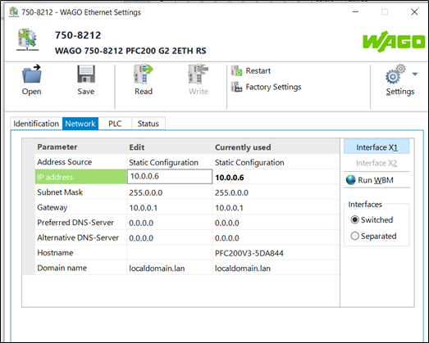429x343 pixels.
Task: Expand the Settings dropdown arrow
Action: coord(415,74)
